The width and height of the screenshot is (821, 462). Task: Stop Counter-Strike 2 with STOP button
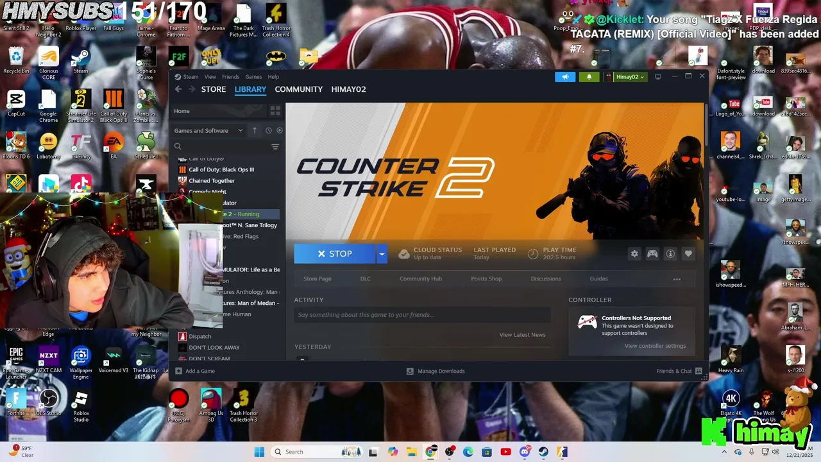[x=335, y=253]
